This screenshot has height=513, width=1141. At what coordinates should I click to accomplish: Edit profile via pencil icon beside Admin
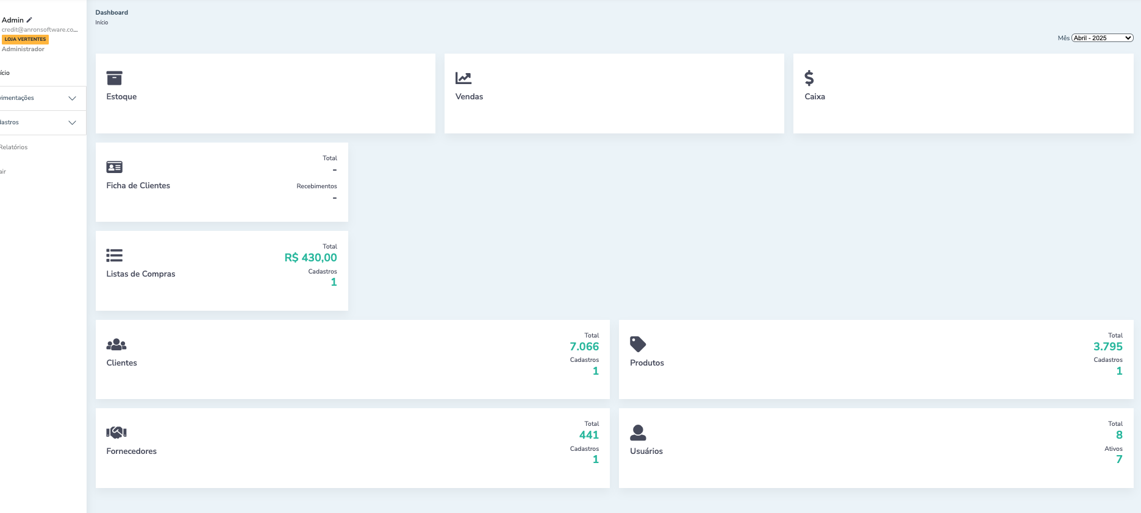[29, 20]
